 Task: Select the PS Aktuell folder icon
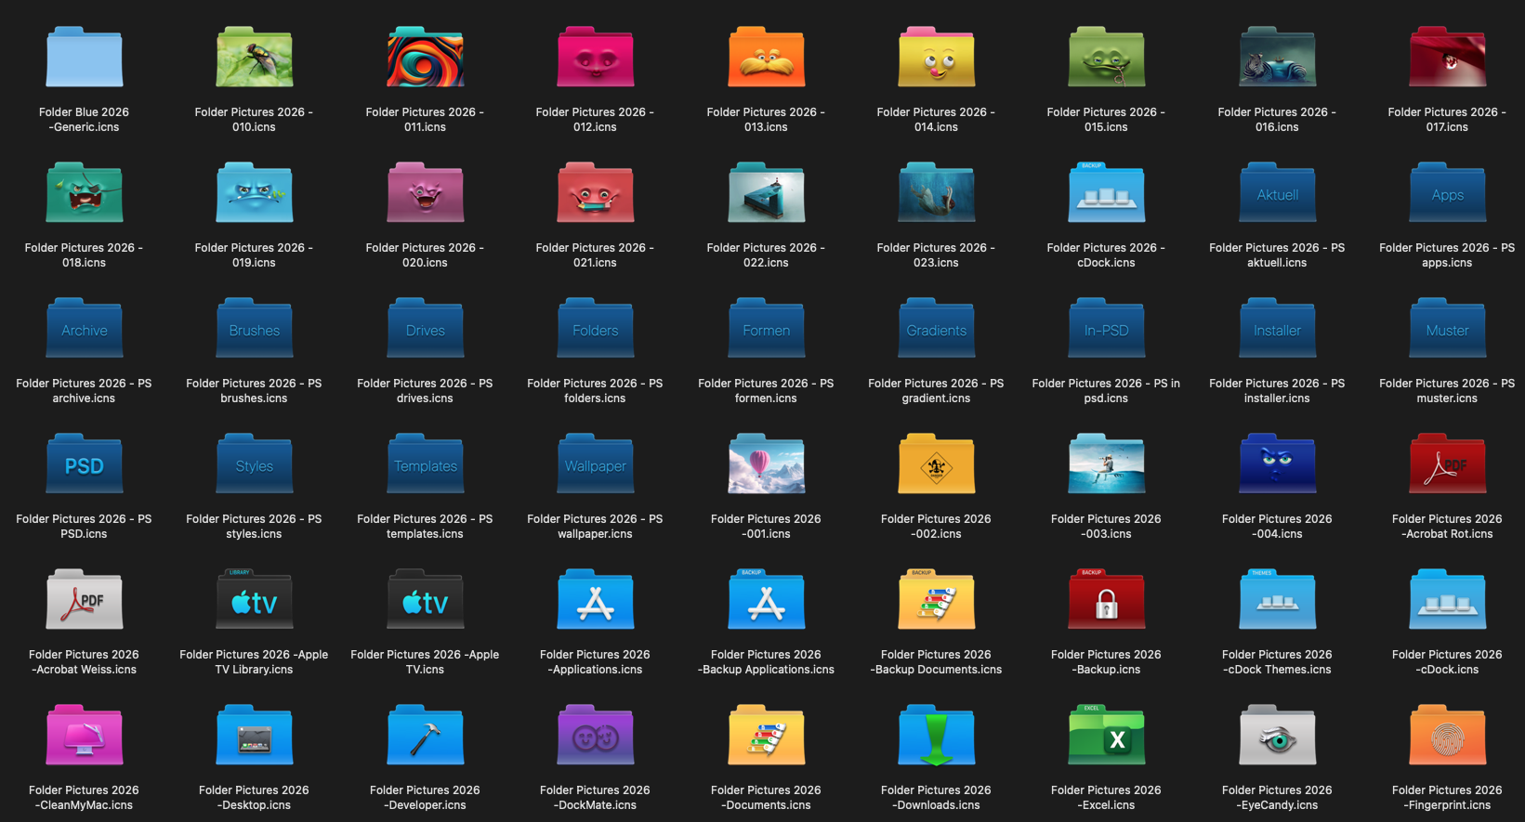point(1277,193)
